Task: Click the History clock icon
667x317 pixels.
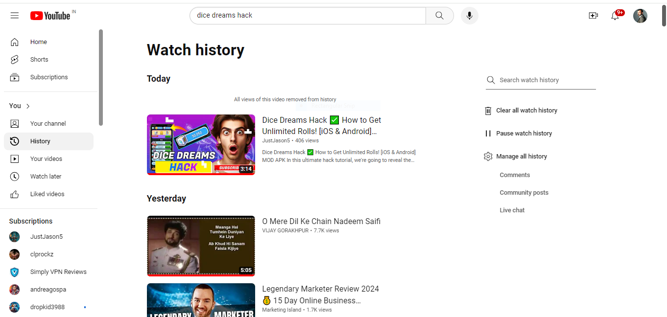Action: coord(15,141)
